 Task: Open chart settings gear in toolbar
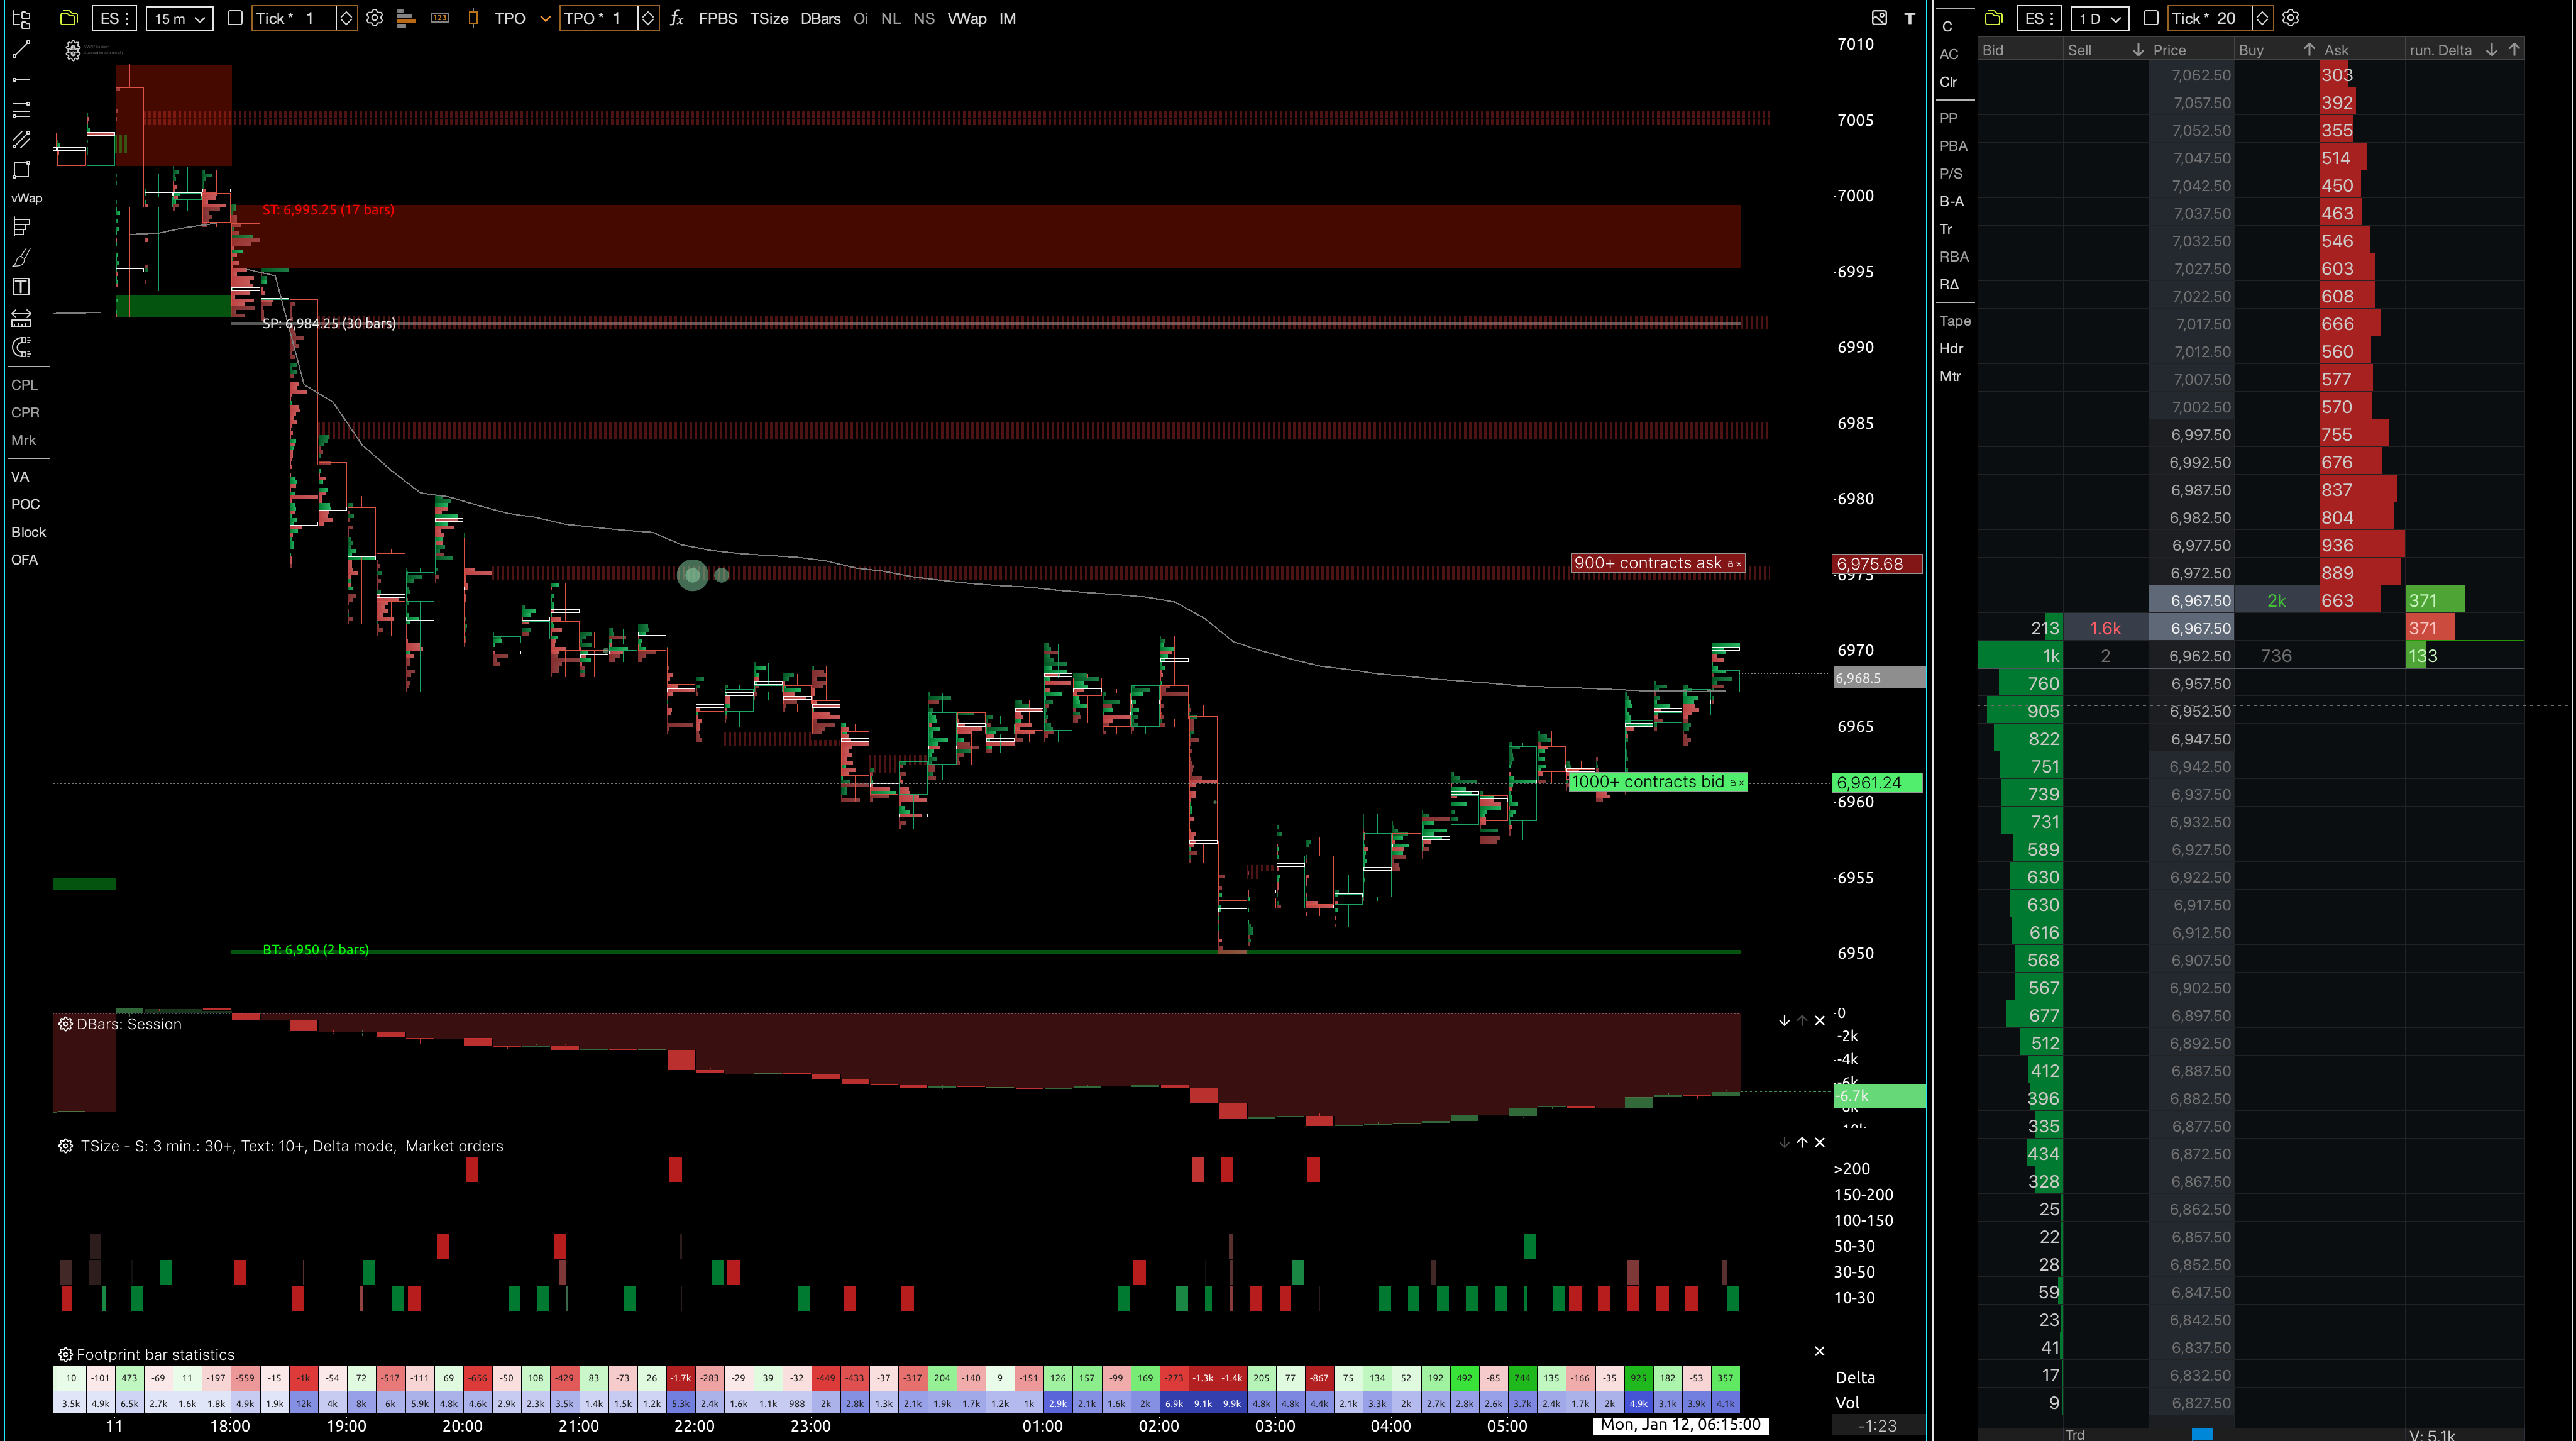[375, 18]
